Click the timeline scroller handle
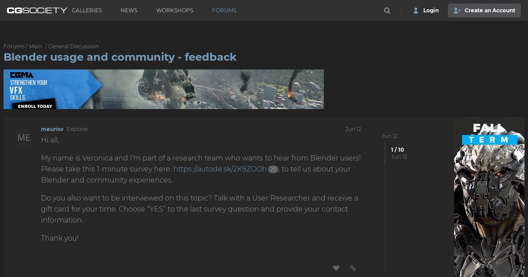Image resolution: width=528 pixels, height=277 pixels. click(x=385, y=153)
